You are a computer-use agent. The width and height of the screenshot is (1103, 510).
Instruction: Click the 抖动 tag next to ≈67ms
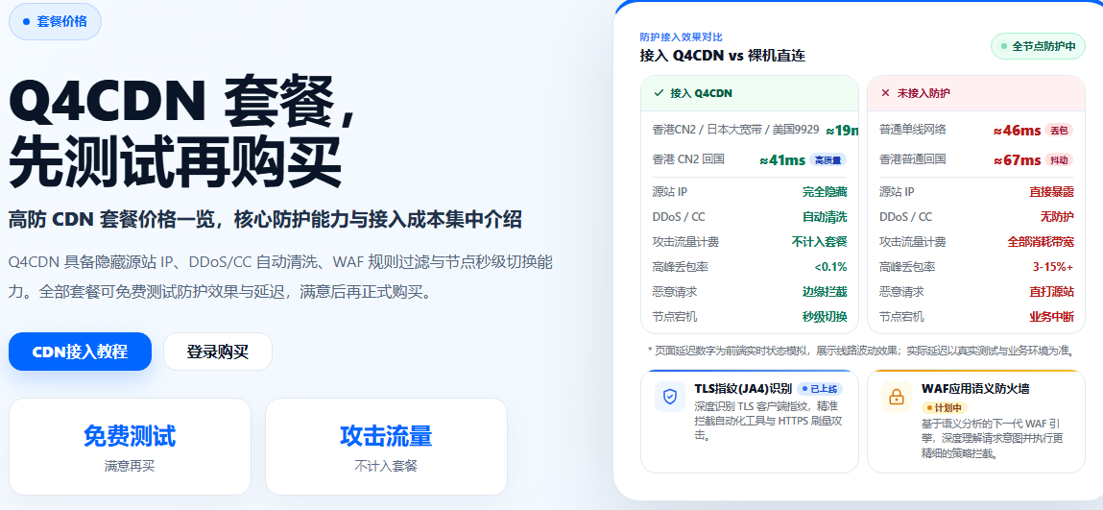pos(1059,159)
